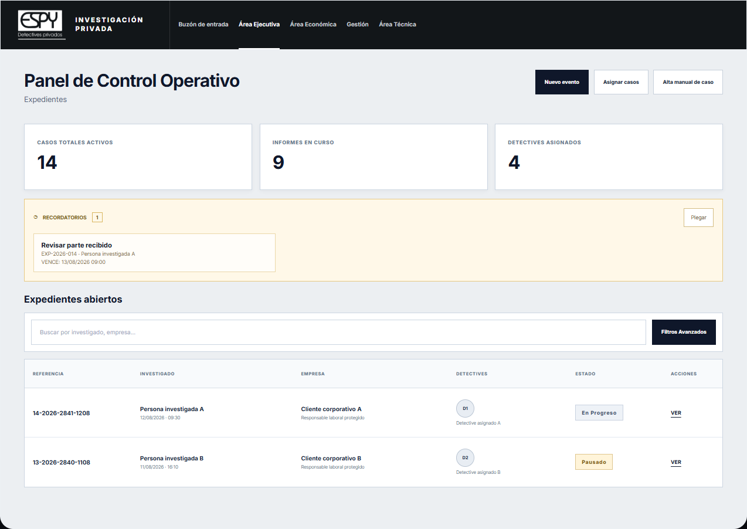Click Persona investigada A in the table
Screen dimensions: 747x529
(172, 409)
